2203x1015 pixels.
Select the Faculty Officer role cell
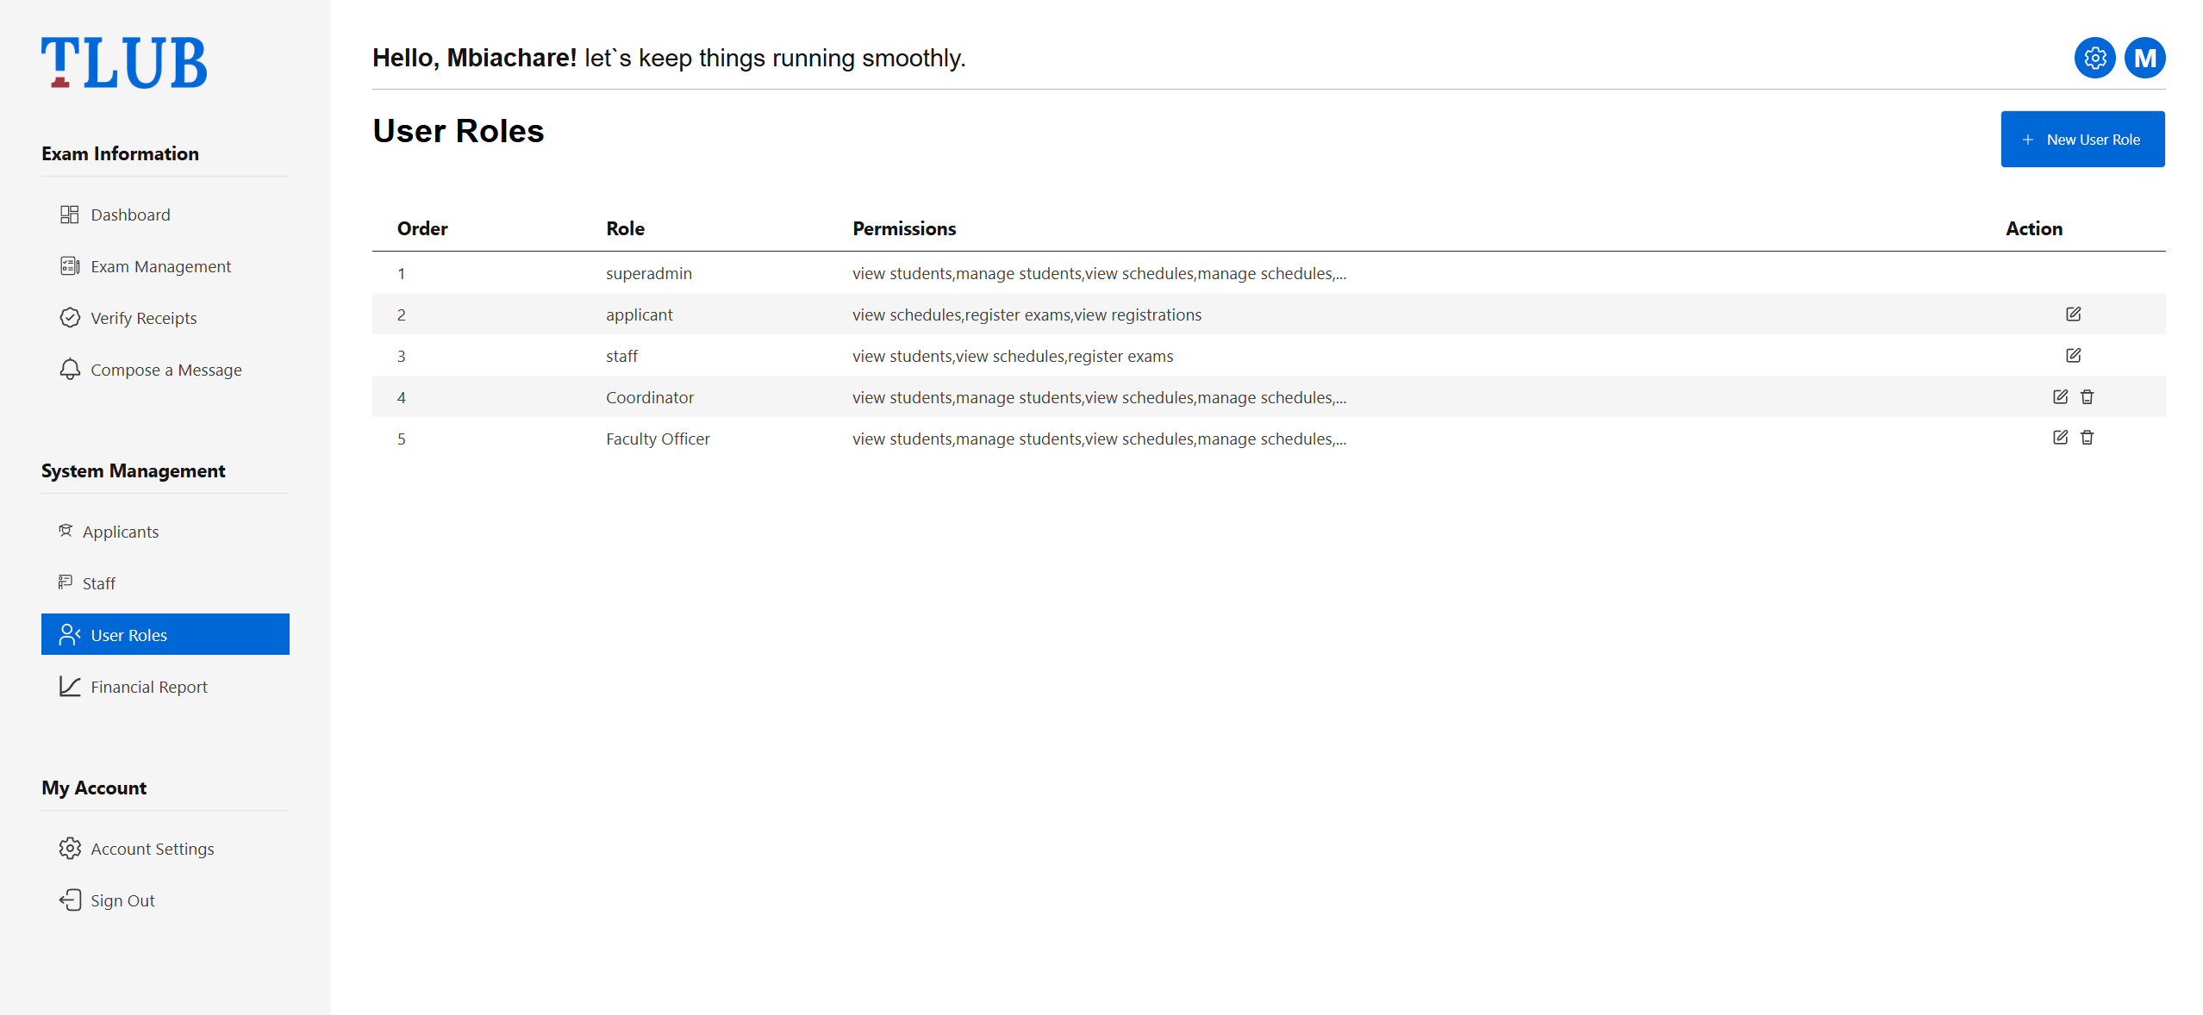pos(658,439)
